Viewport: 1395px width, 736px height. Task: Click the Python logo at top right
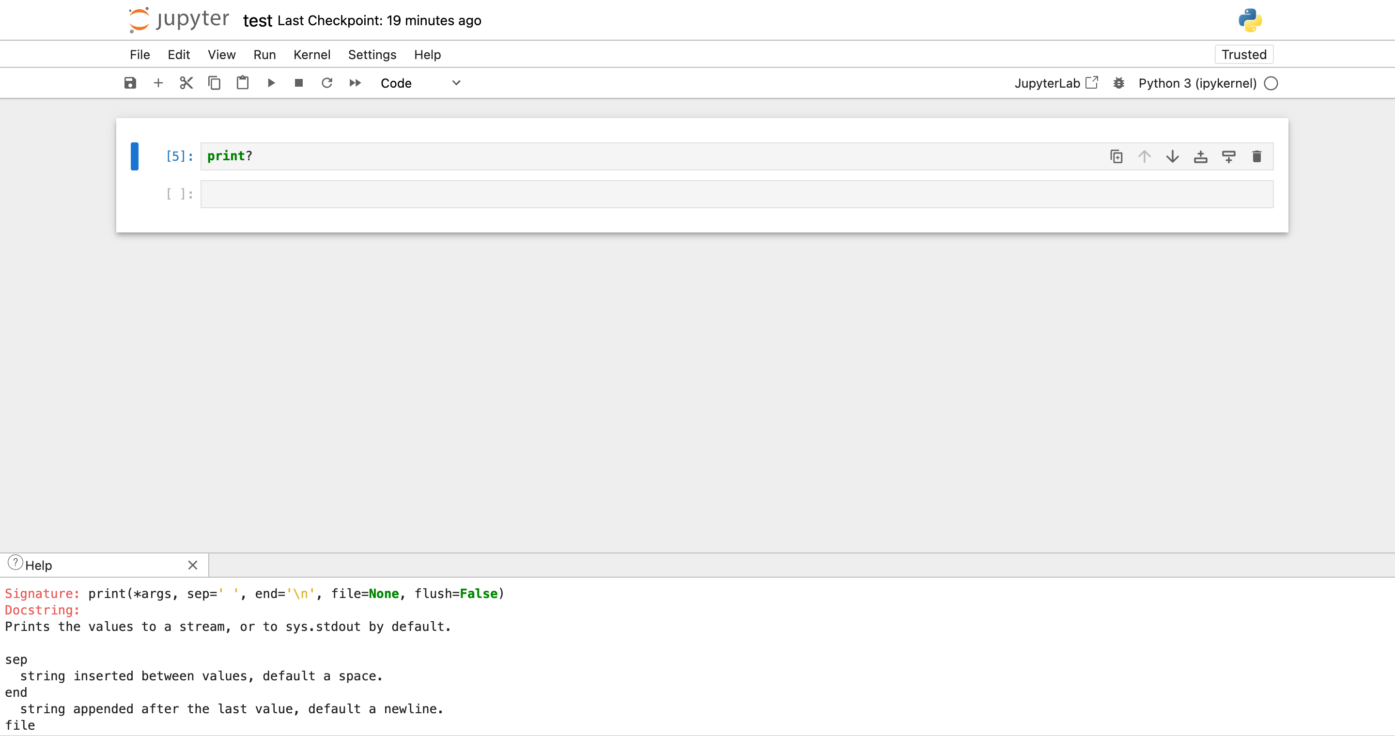1250,20
